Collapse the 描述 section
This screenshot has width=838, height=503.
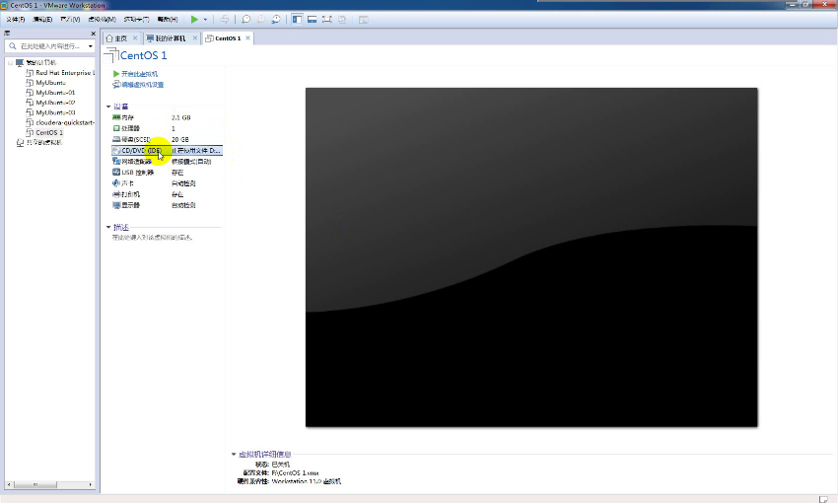click(108, 227)
